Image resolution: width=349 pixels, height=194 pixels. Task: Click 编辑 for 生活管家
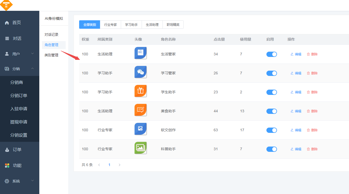coord(296,54)
